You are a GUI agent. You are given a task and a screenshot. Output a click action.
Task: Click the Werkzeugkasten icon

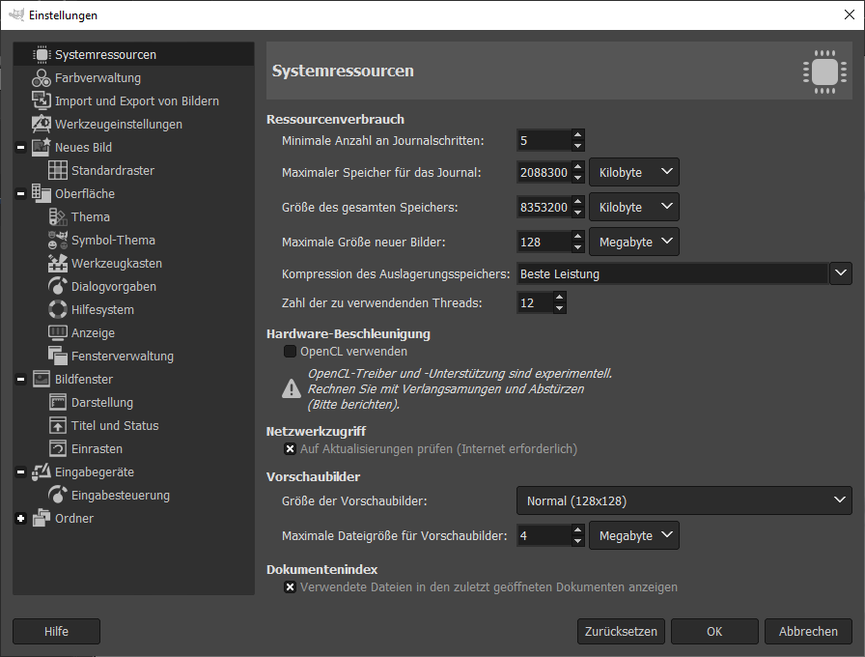58,264
